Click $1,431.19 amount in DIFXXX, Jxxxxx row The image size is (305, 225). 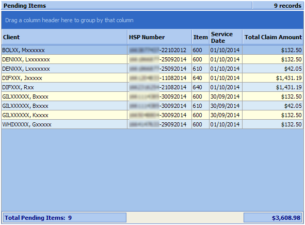[x=272, y=78]
